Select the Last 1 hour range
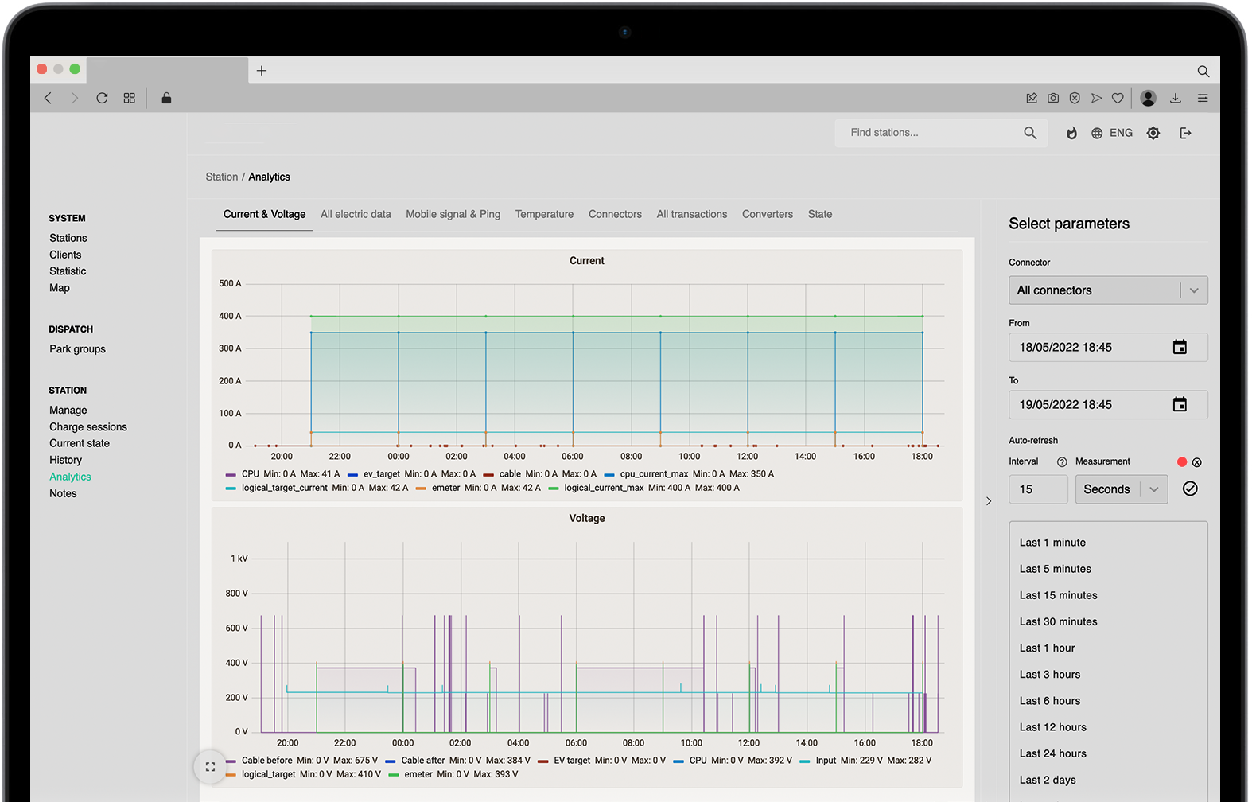Screen dimensions: 1252x802 tap(1047, 648)
